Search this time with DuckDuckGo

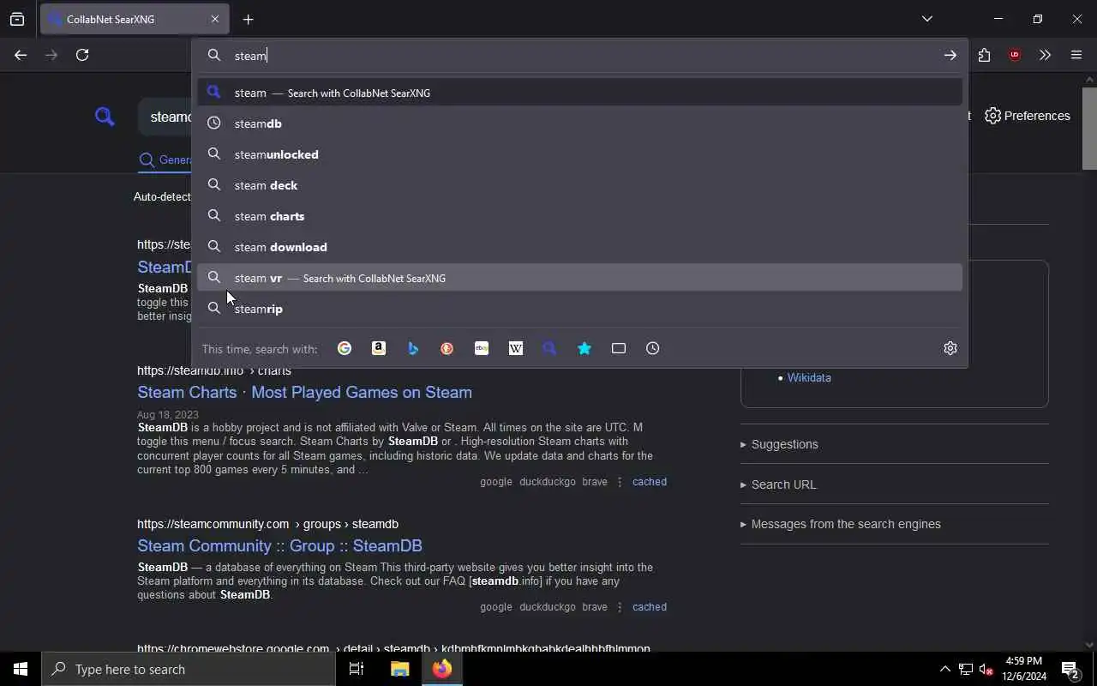tap(447, 348)
